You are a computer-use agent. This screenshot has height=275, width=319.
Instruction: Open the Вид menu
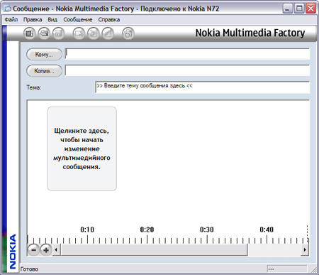pos(52,20)
